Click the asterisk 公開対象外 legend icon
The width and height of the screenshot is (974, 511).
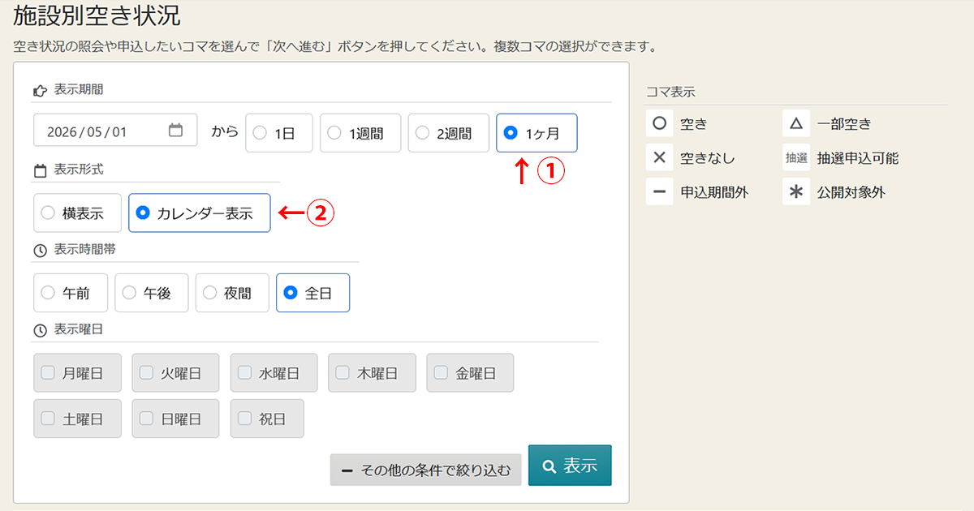[795, 192]
